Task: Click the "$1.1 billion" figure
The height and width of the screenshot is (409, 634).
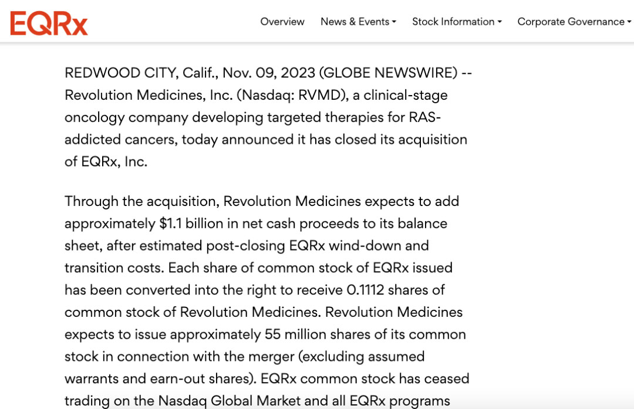Action: (197, 224)
